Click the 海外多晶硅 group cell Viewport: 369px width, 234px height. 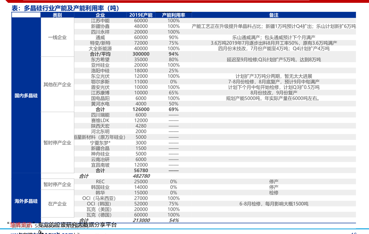coord(26,201)
